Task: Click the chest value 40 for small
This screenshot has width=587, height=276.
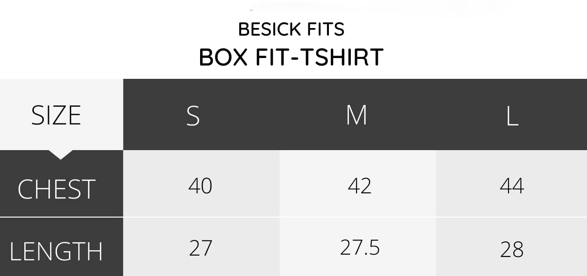Action: [200, 186]
